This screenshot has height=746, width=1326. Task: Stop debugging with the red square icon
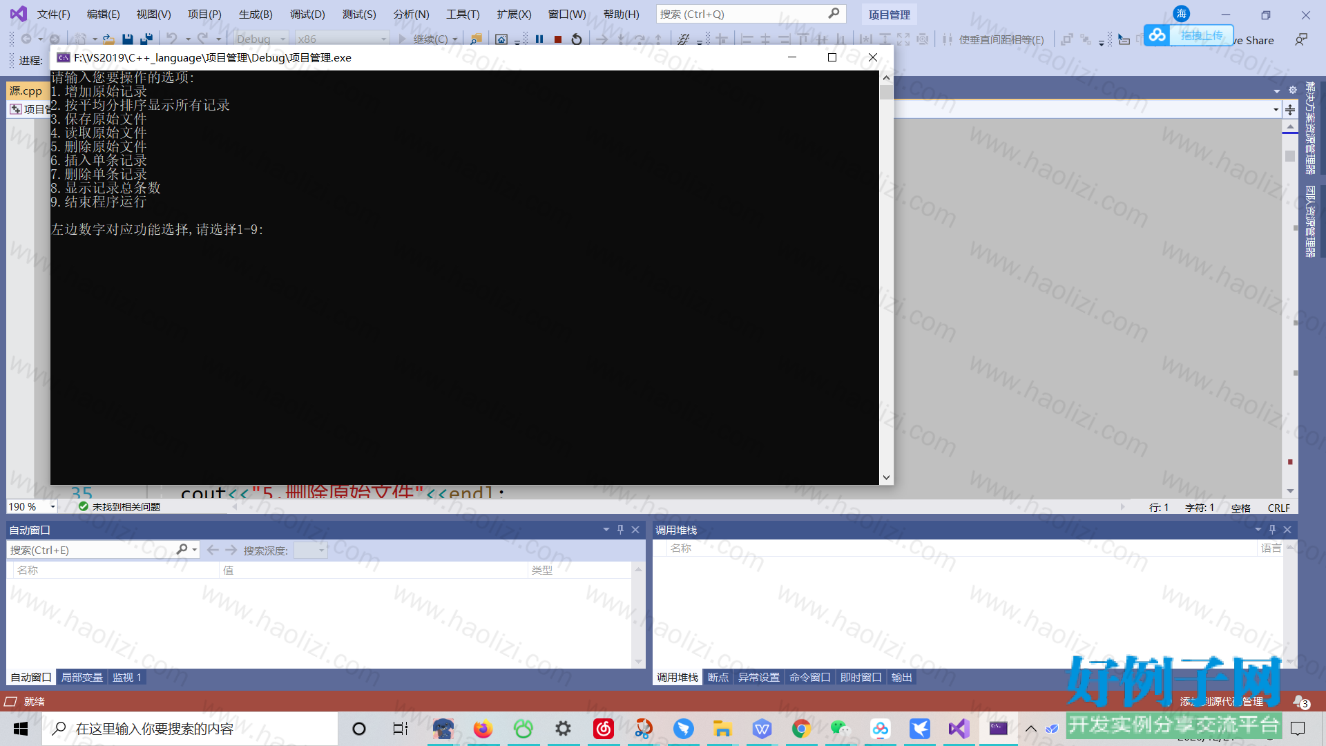[558, 39]
